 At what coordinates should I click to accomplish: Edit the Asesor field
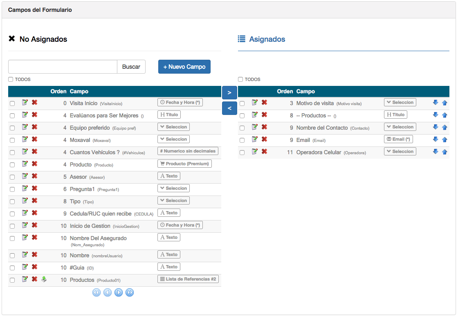click(25, 176)
